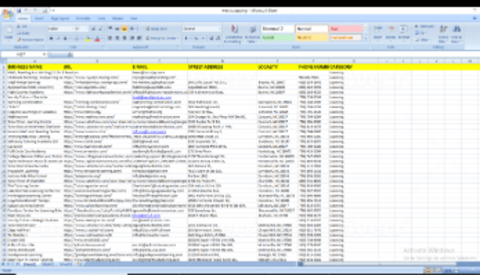Switch to the Insert ribbon tab
Image resolution: width=480 pixels, height=275 pixels.
(39, 19)
